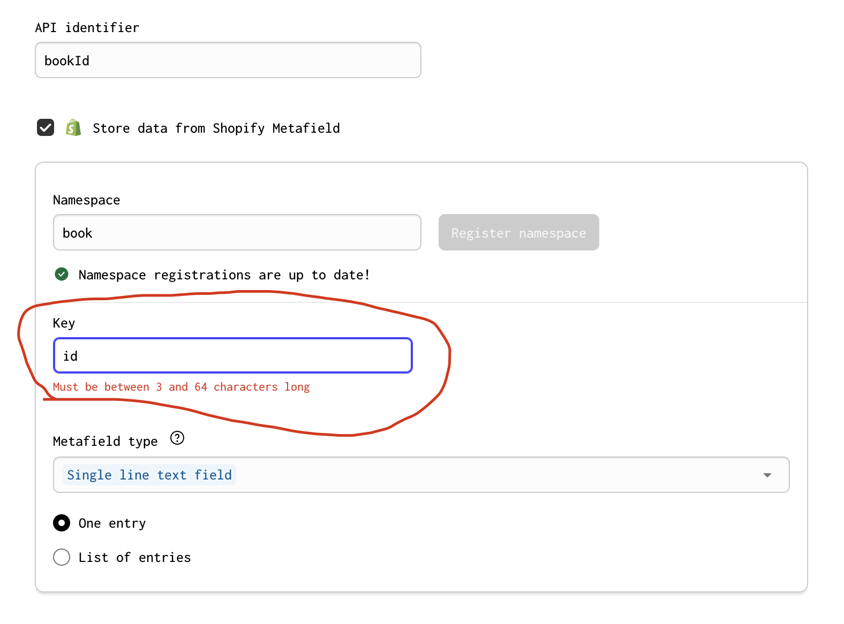Select the One entry radio button

[x=62, y=523]
